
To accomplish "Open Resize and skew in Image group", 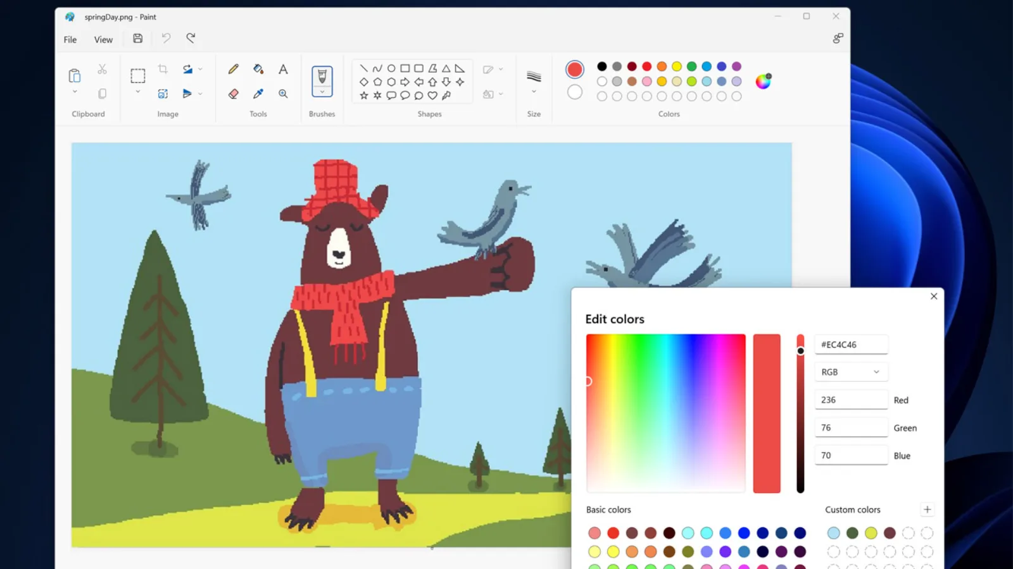I will (163, 94).
